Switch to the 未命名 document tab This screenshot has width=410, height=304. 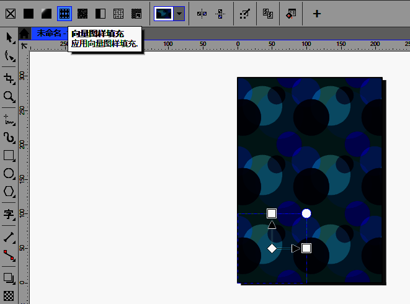tap(50, 34)
